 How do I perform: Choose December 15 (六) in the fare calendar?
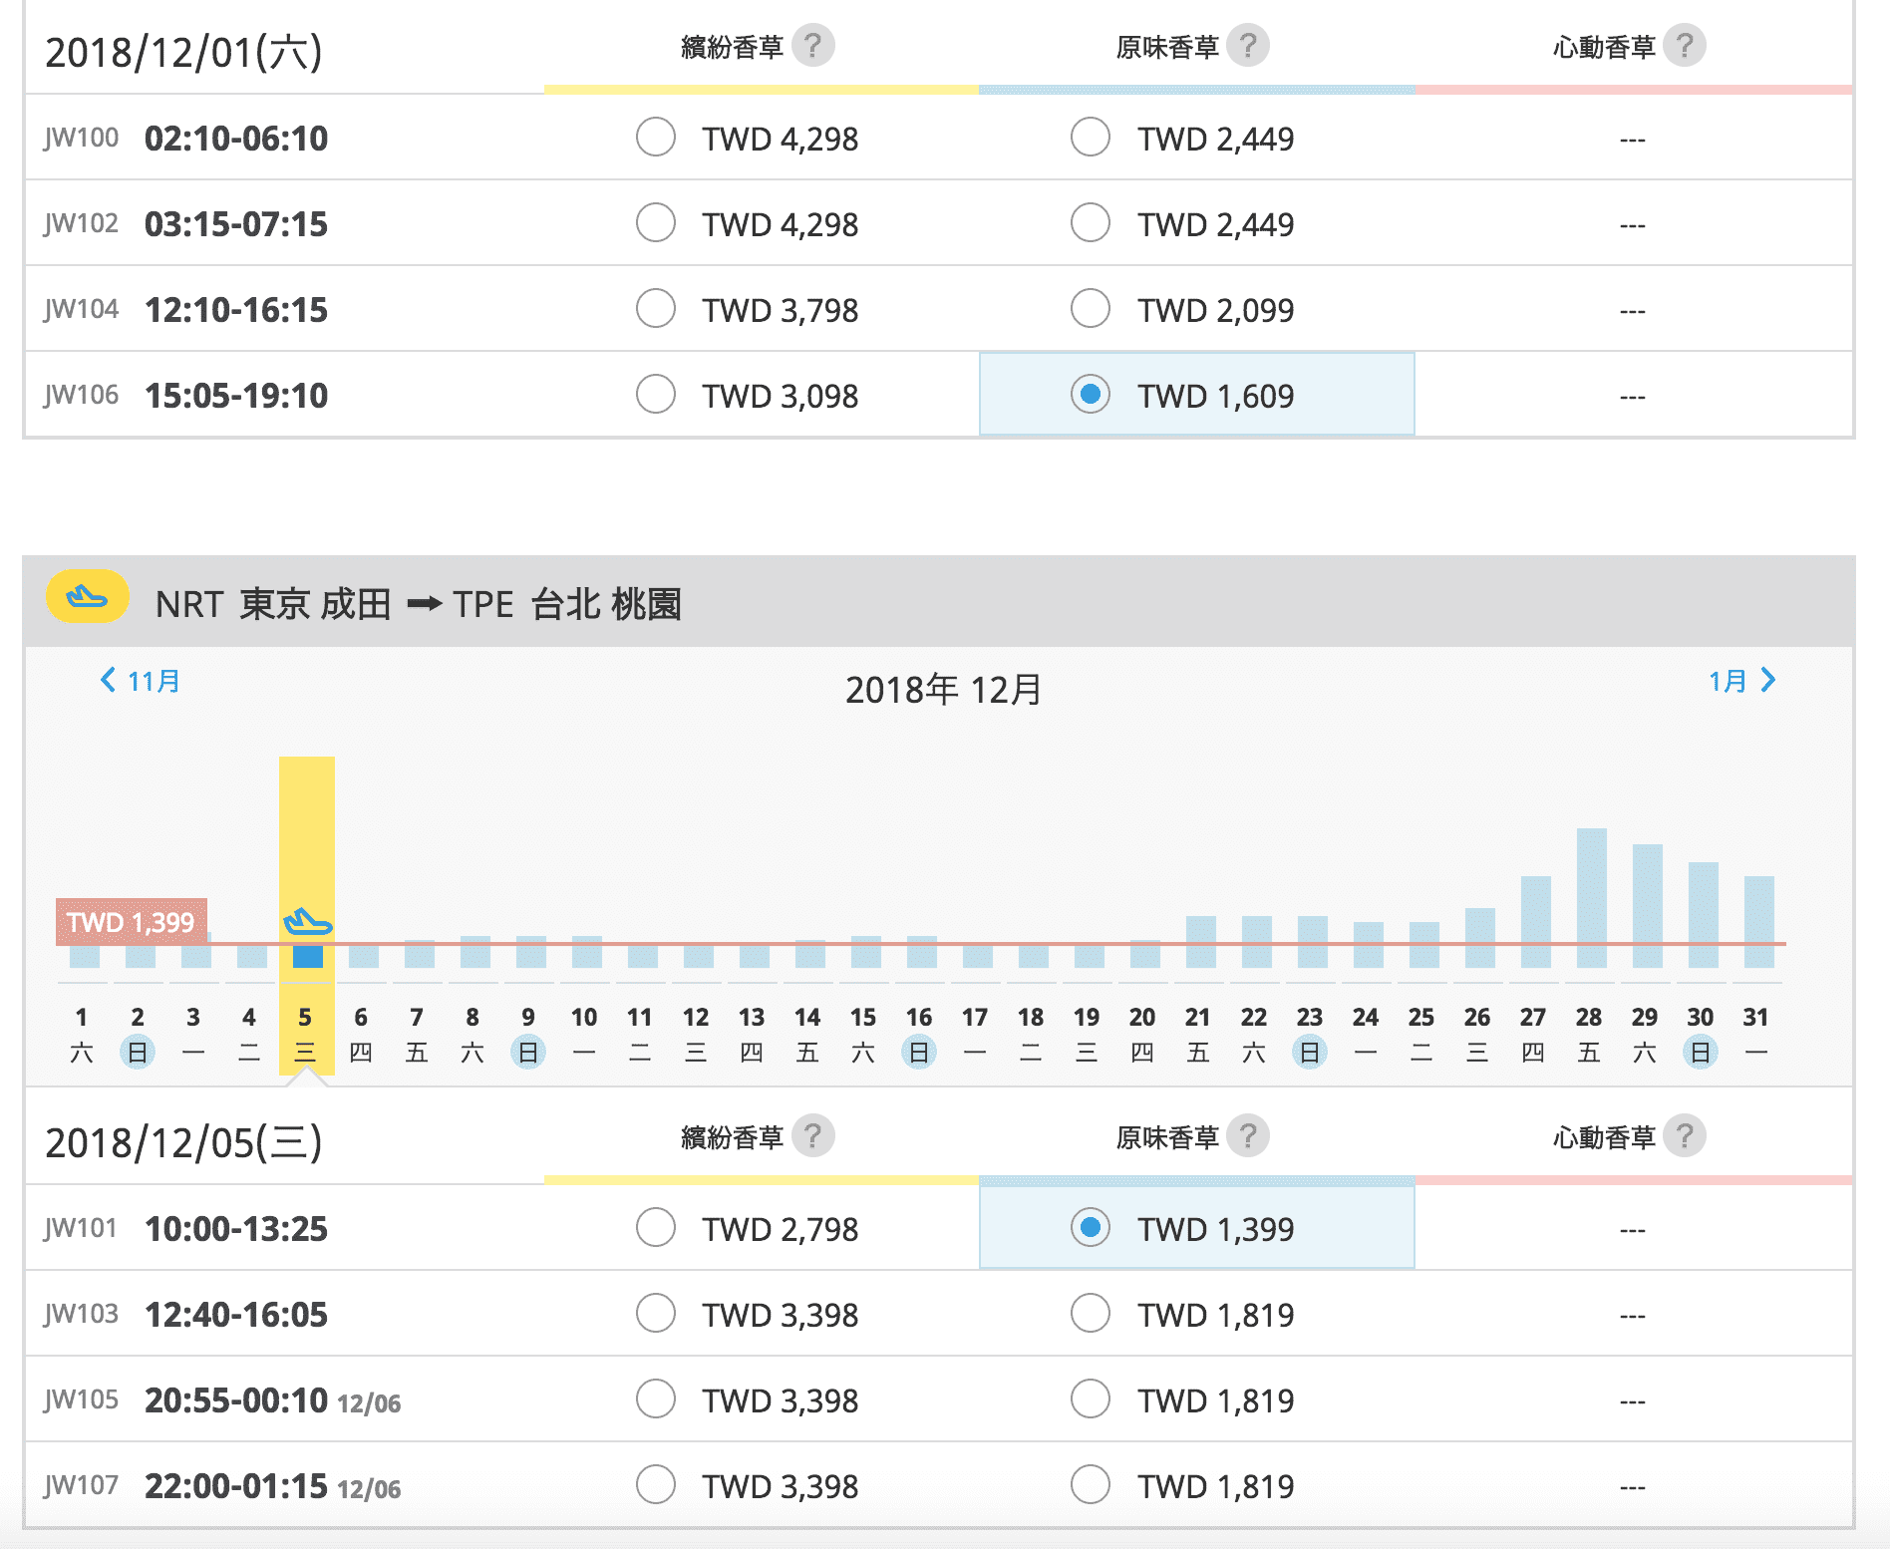[x=863, y=1035]
